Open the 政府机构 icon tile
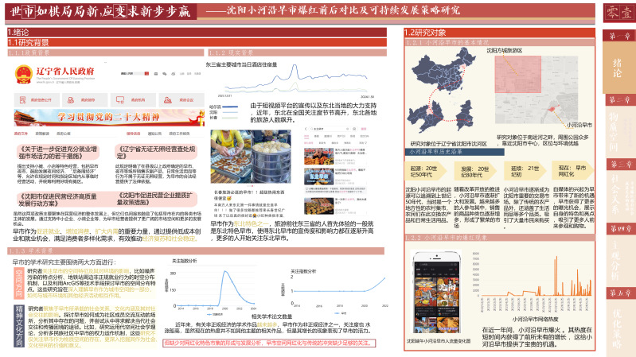 (126, 100)
